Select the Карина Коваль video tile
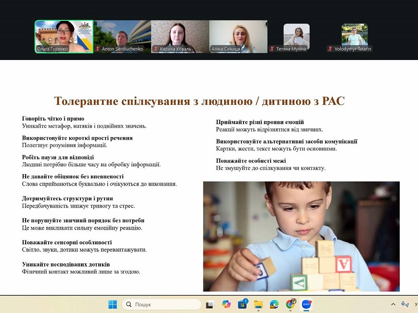 [180, 35]
